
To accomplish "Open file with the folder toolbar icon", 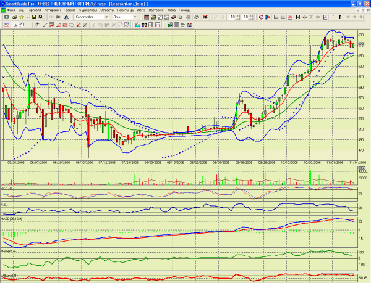I will (15, 17).
